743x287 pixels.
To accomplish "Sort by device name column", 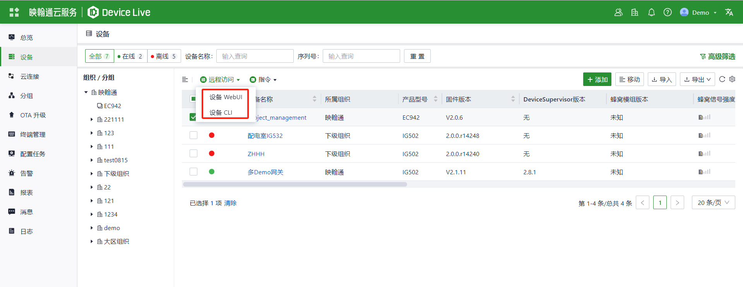I will click(315, 99).
